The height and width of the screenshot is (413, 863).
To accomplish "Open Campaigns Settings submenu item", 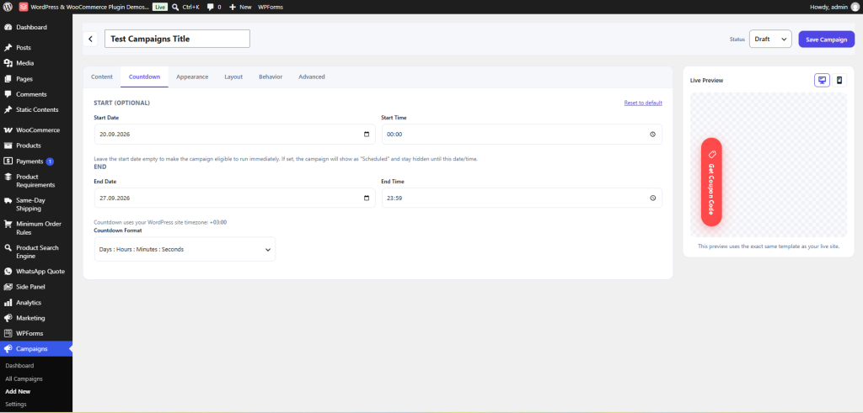I will click(16, 405).
